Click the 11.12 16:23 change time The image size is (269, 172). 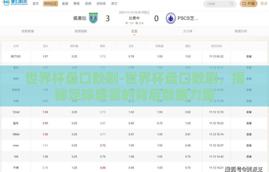(x=217, y=123)
